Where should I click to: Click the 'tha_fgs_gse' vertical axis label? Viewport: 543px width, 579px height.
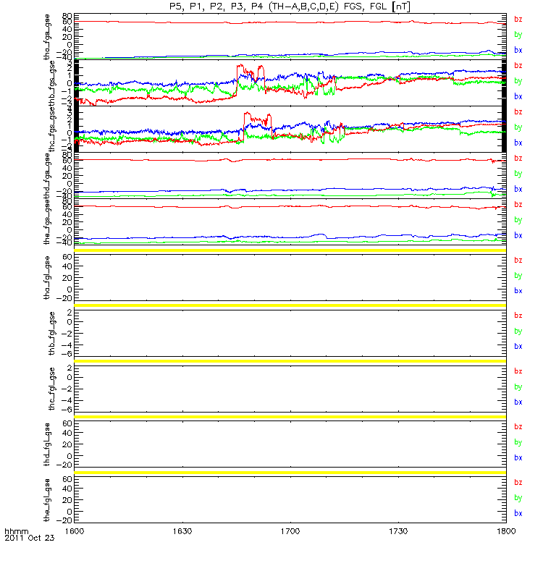coord(47,37)
